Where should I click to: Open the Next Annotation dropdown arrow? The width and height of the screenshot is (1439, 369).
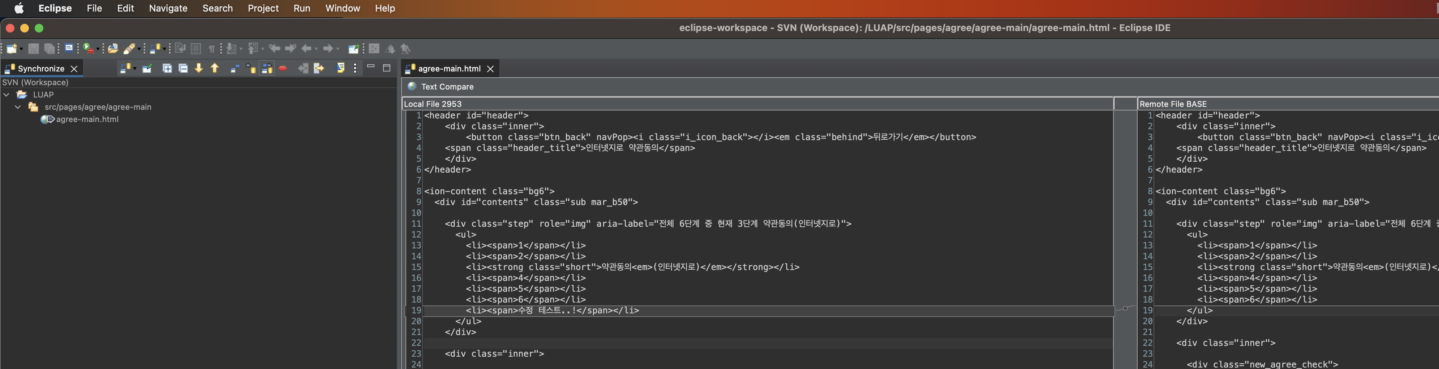[241, 49]
